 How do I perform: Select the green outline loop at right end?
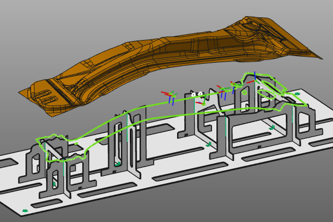[x=272, y=89]
